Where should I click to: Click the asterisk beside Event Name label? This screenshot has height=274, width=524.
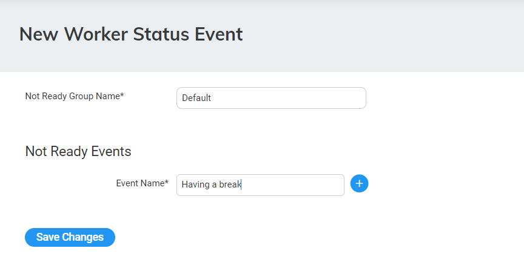click(167, 182)
